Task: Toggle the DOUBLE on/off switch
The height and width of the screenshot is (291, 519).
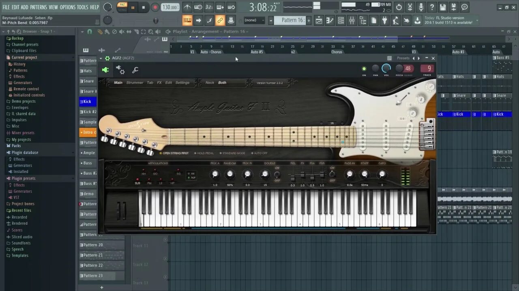Action: tap(277, 174)
